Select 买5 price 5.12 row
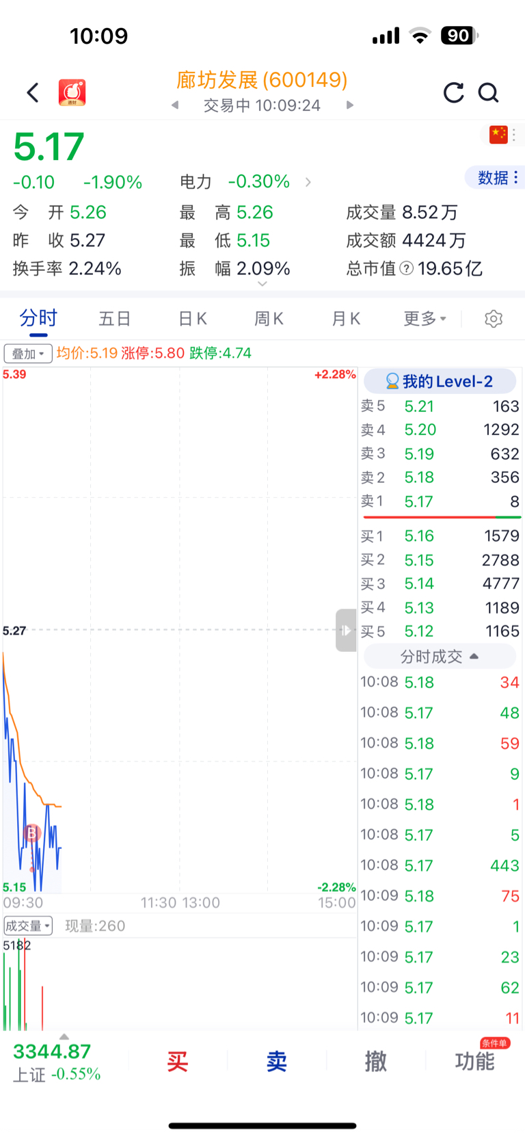Image resolution: width=525 pixels, height=1139 pixels. click(440, 631)
